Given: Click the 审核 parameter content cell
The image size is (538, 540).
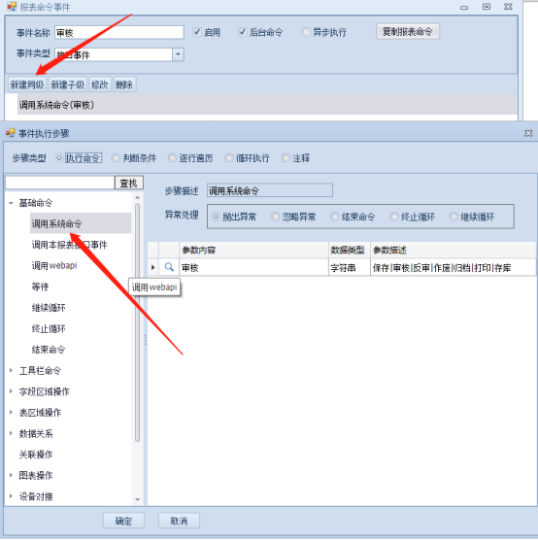Looking at the screenshot, I should pos(253,268).
